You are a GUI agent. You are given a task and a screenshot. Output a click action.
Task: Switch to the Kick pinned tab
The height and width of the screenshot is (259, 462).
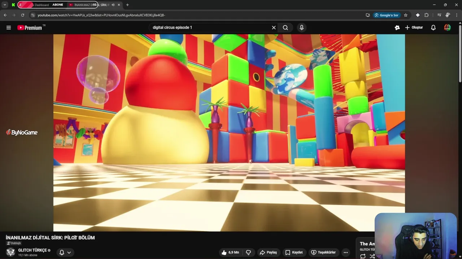click(x=13, y=5)
